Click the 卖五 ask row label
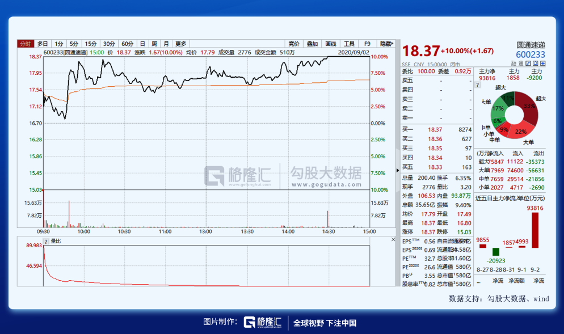564x334 pixels. coord(407,80)
